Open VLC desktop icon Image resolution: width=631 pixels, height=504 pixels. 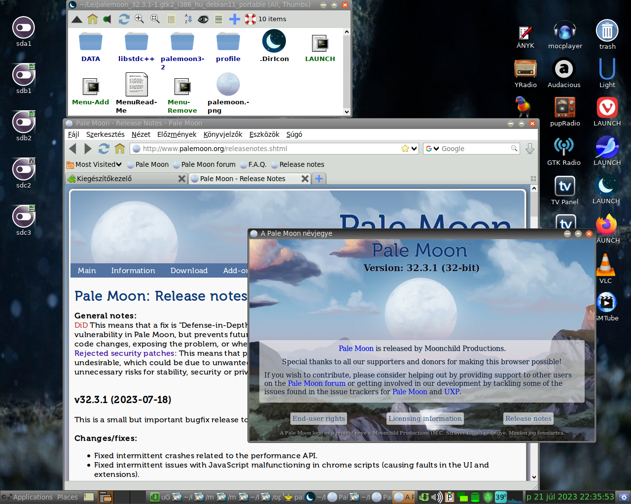coord(605,269)
